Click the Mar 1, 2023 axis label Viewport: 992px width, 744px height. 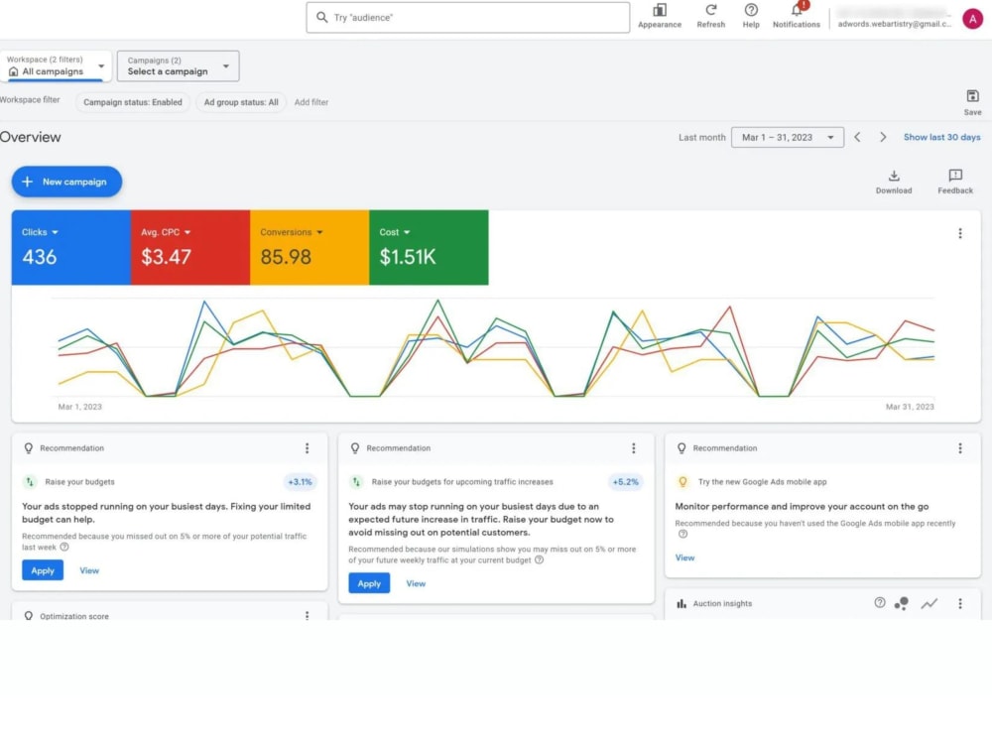point(79,407)
